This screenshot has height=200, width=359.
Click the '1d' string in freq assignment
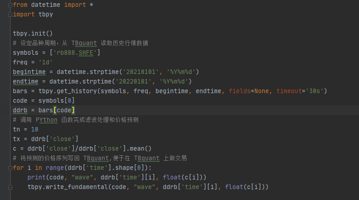point(46,63)
